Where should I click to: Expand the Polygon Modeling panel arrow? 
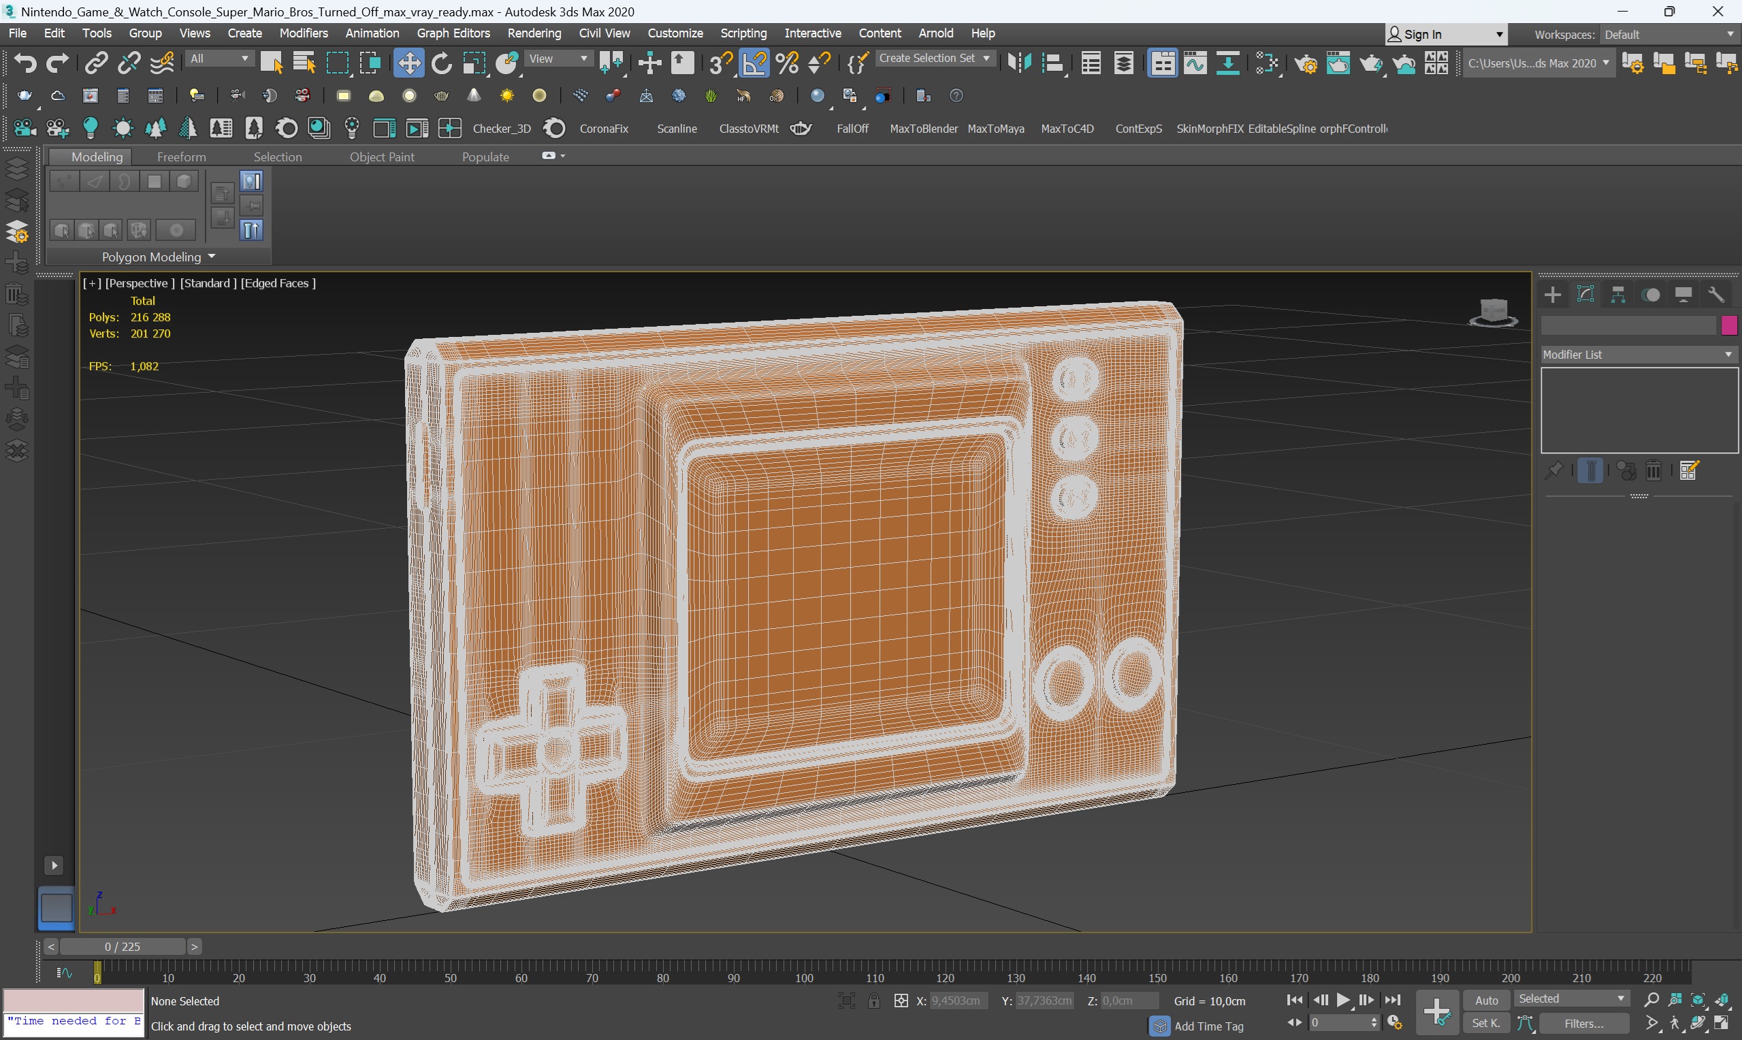click(212, 257)
